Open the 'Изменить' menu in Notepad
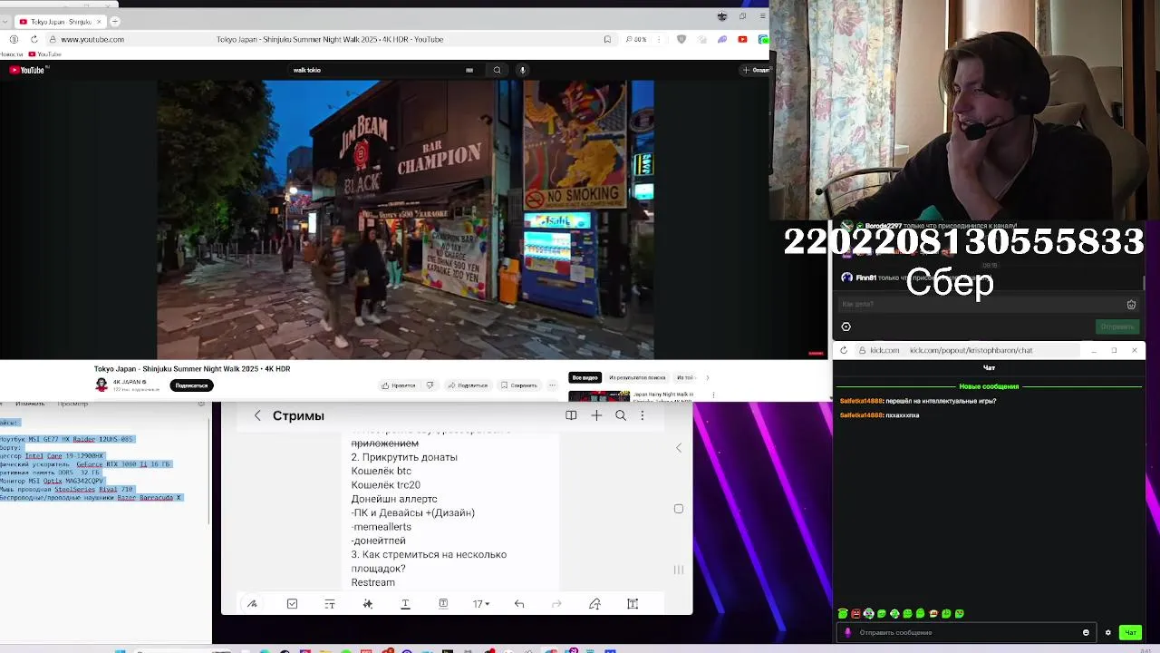1160x653 pixels. pos(30,404)
